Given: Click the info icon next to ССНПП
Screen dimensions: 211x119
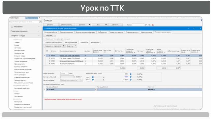Looking at the screenshot, I should pos(131,80).
